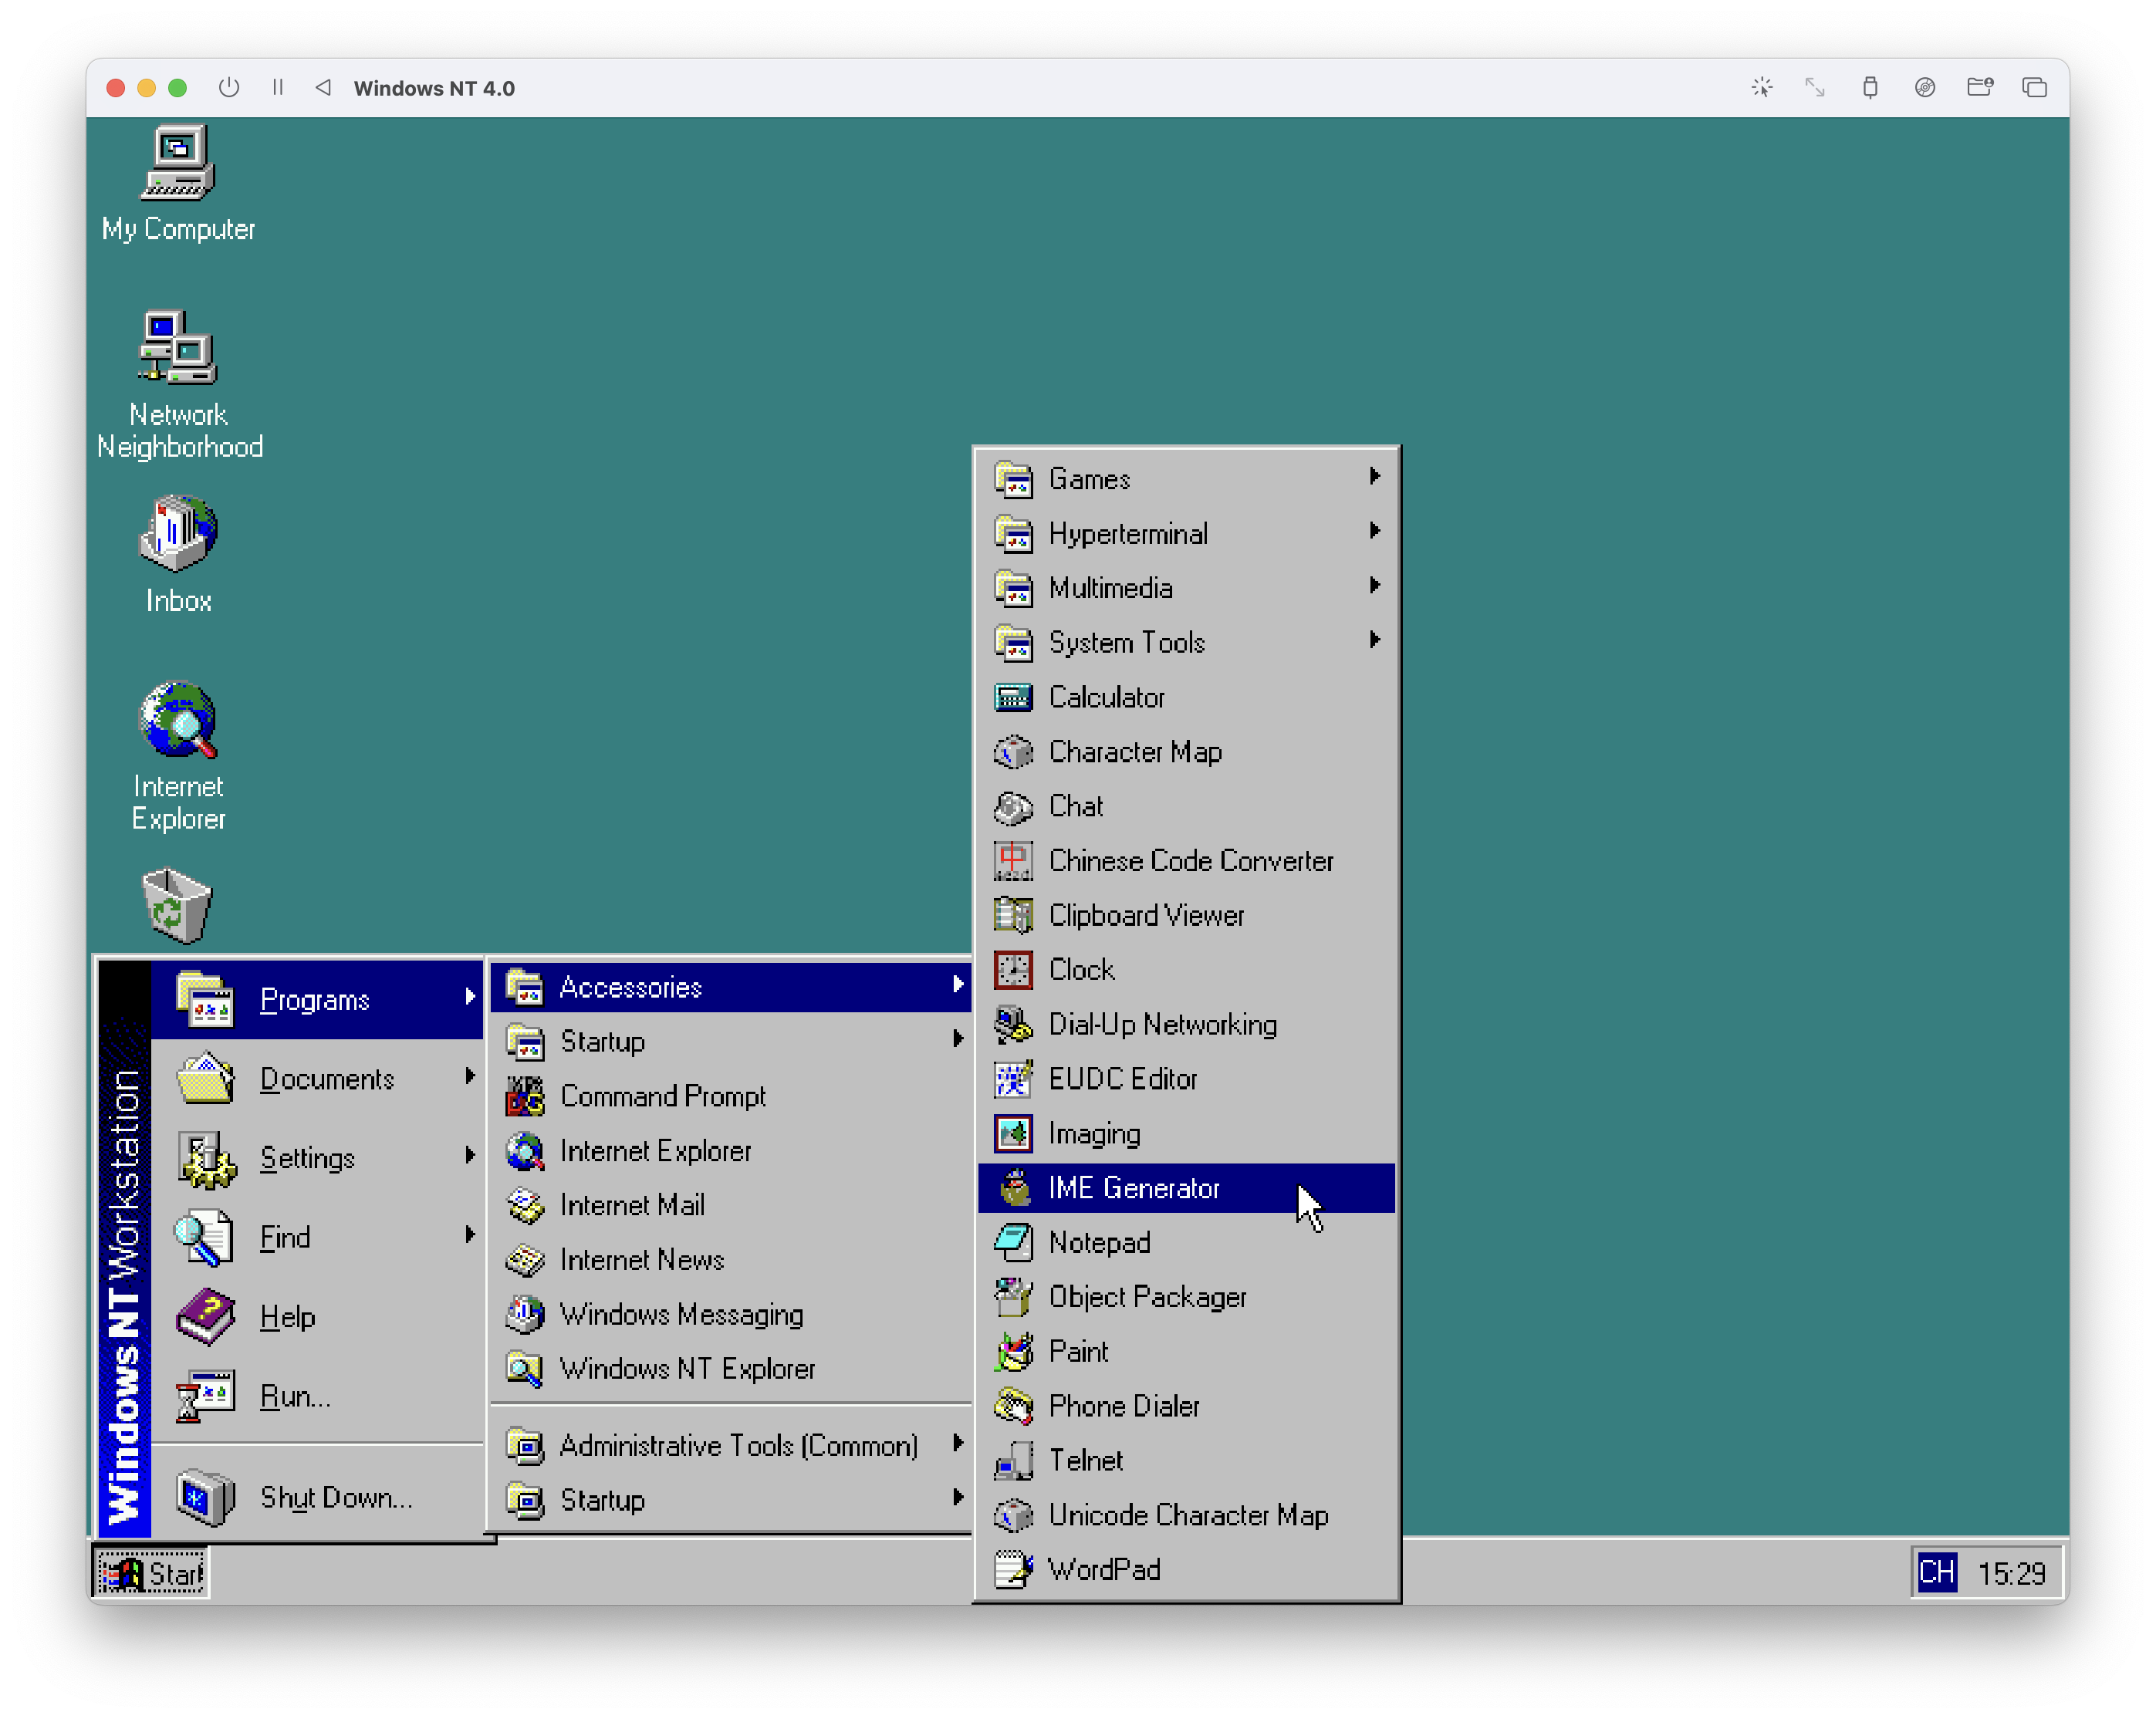This screenshot has width=2156, height=1719.
Task: Open the Clipboard Viewer
Action: [1146, 915]
